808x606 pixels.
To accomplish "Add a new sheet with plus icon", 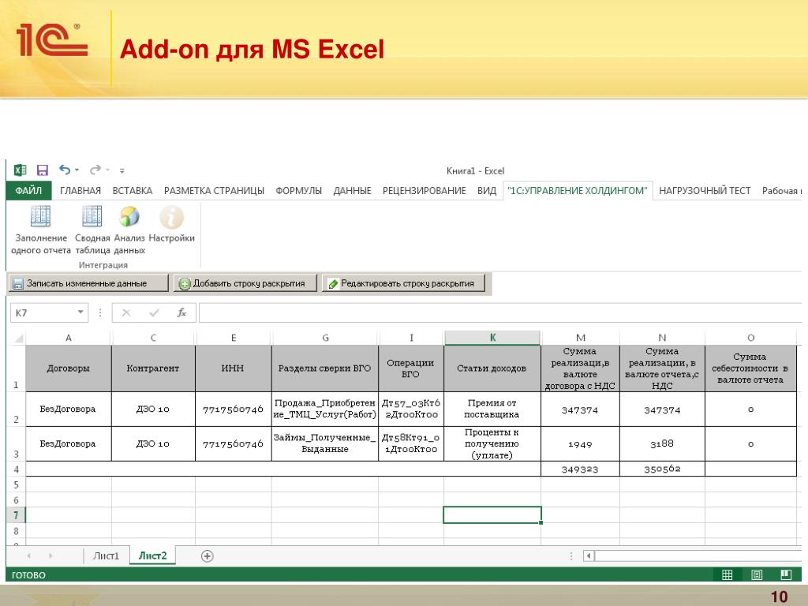I will 208,556.
